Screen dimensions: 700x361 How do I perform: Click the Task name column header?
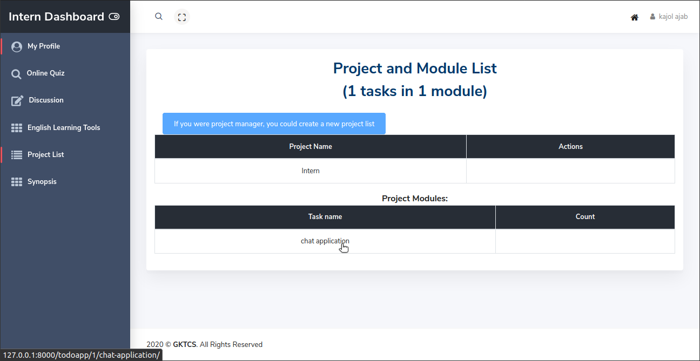(x=325, y=217)
